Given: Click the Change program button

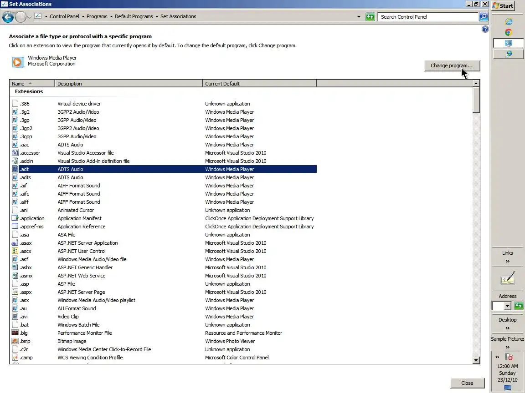Looking at the screenshot, I should pyautogui.click(x=452, y=65).
